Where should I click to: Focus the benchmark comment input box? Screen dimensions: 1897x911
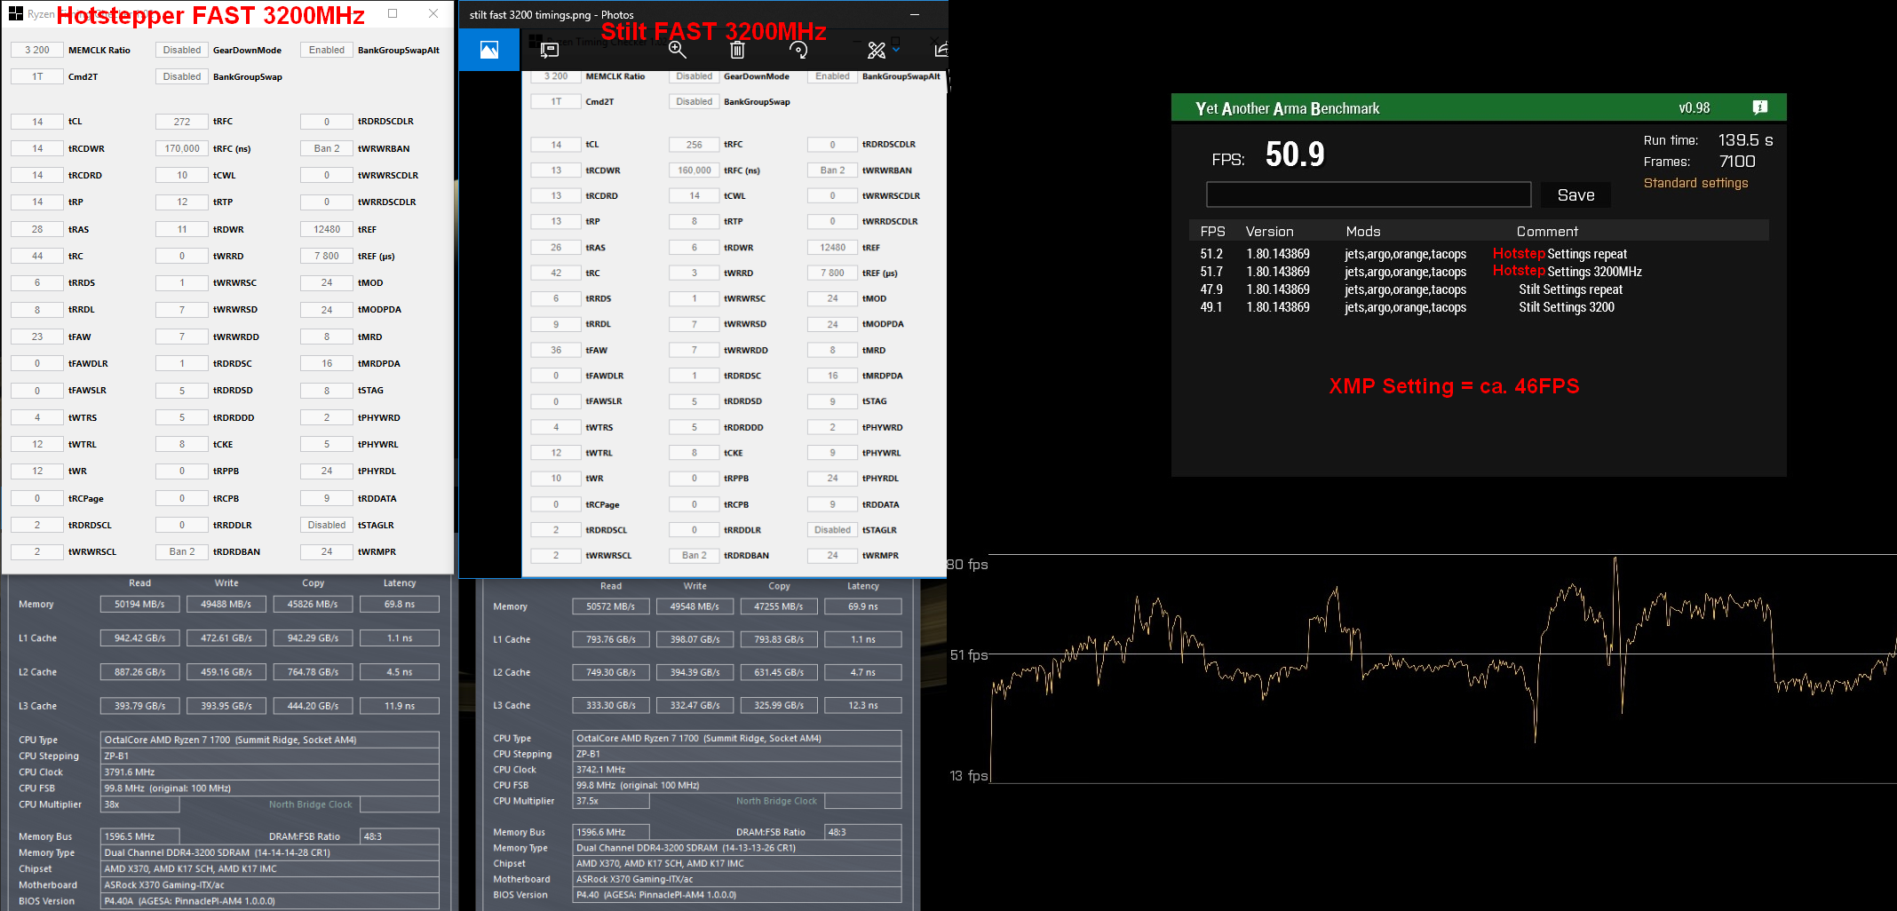1369,194
